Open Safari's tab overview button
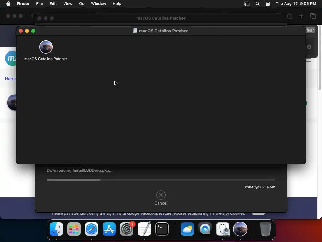Image resolution: width=322 pixels, height=242 pixels. tap(313, 16)
